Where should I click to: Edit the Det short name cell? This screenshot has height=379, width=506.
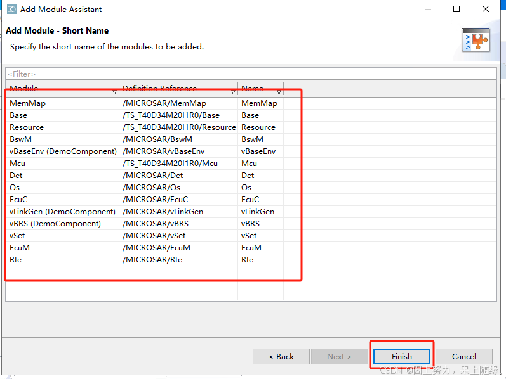(261, 176)
